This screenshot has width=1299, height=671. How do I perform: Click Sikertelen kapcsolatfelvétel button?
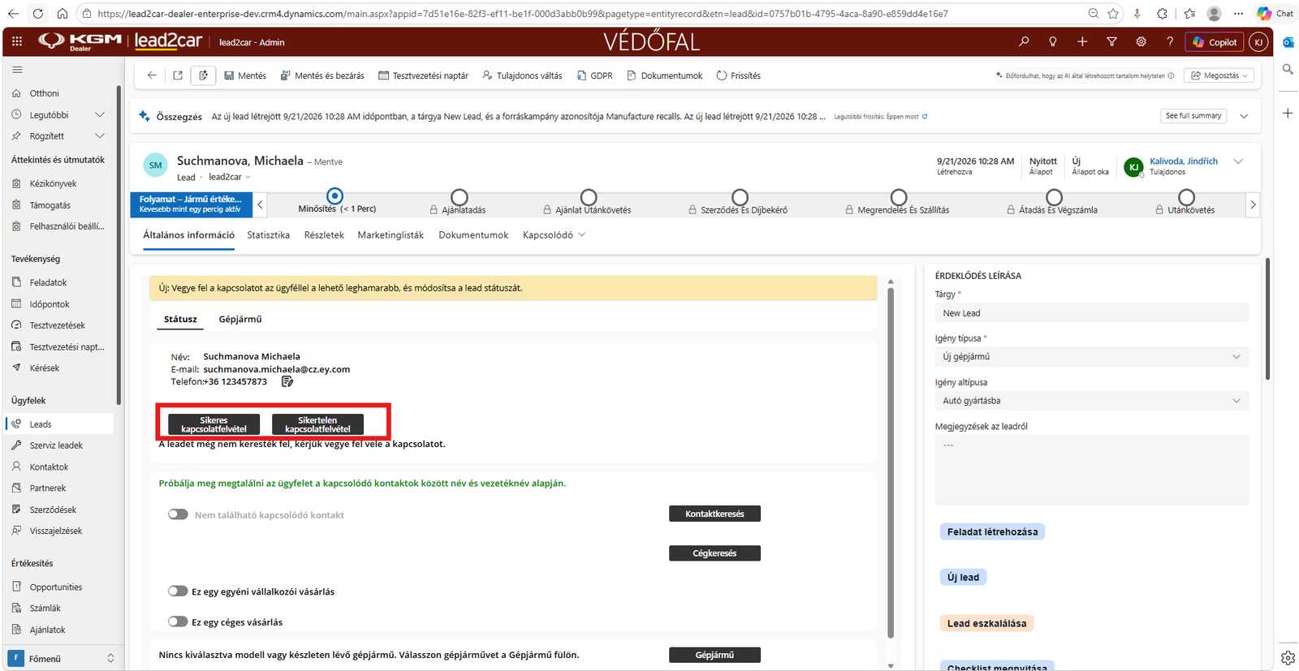click(x=317, y=424)
